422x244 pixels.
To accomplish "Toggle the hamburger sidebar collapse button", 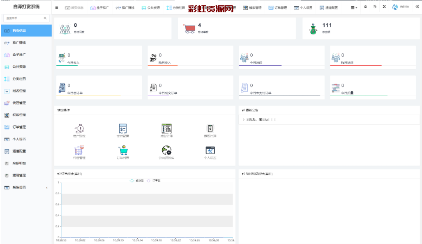I will point(57,7).
